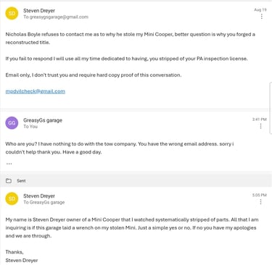Open more options menu for the 3:41 PM email

click(260, 126)
